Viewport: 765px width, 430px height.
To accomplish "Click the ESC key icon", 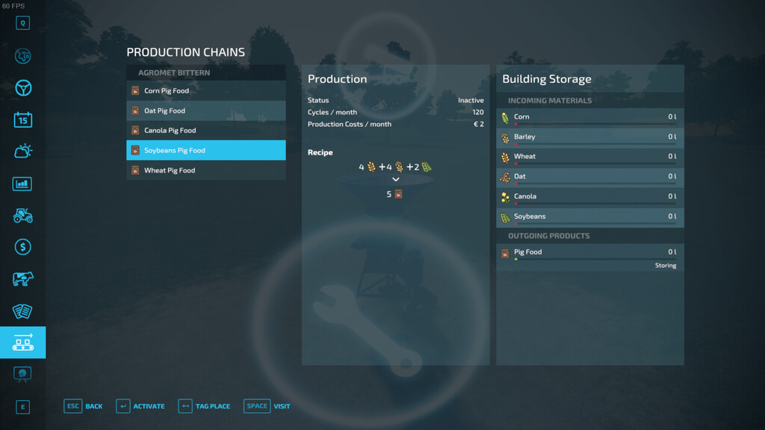I will pyautogui.click(x=72, y=406).
